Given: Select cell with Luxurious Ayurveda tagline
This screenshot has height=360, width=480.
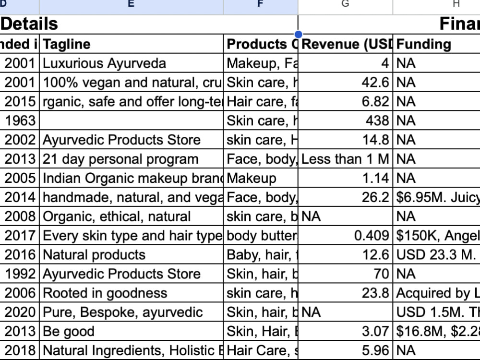Looking at the screenshot, I should coord(132,63).
